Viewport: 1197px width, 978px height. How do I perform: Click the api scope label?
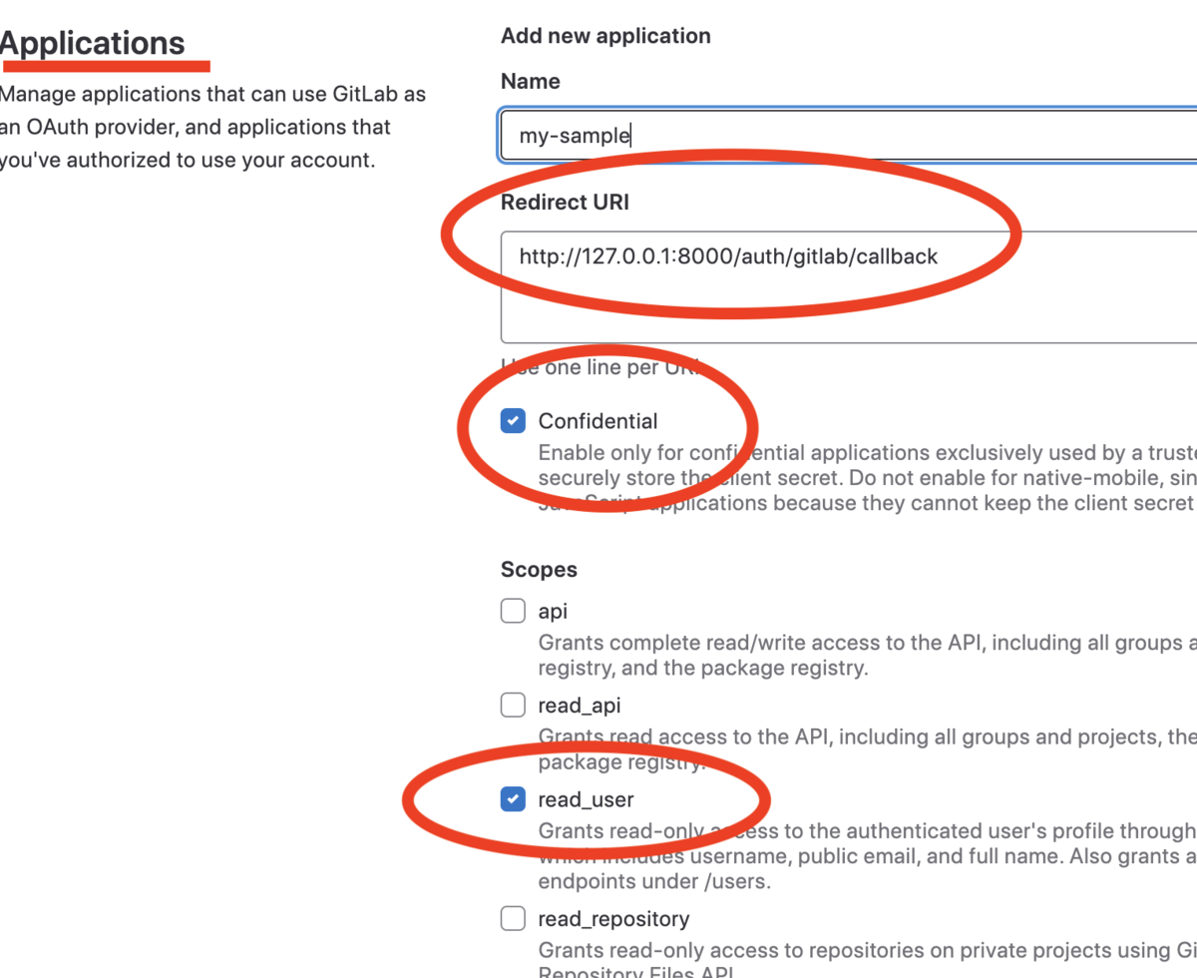click(553, 611)
